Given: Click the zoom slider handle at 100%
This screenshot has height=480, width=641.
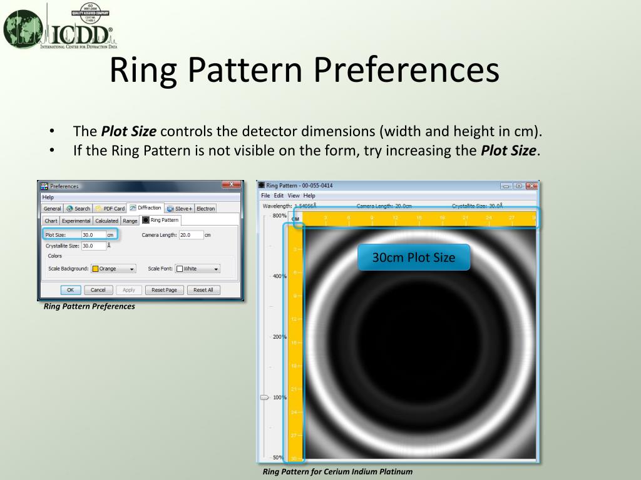Looking at the screenshot, I should (265, 397).
